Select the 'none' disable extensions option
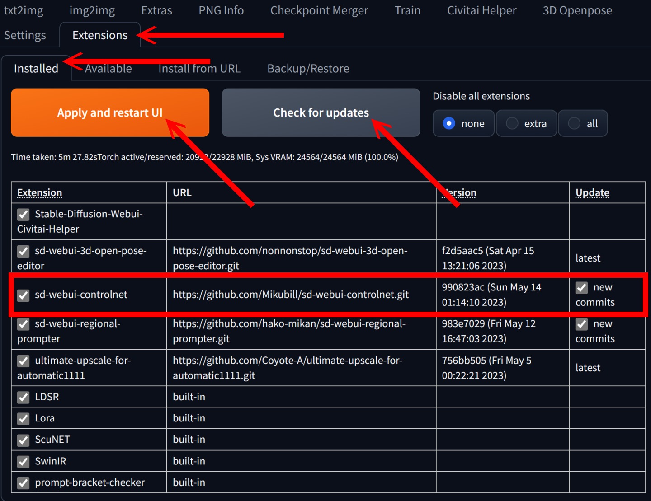651x501 pixels. point(449,123)
